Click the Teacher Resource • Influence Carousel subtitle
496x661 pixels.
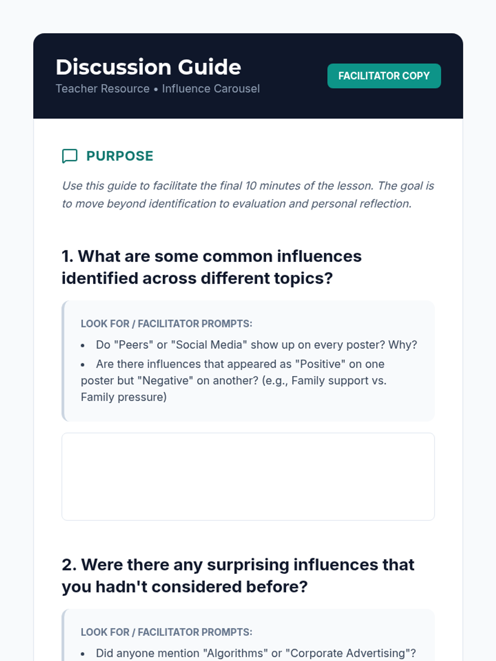[x=158, y=89]
